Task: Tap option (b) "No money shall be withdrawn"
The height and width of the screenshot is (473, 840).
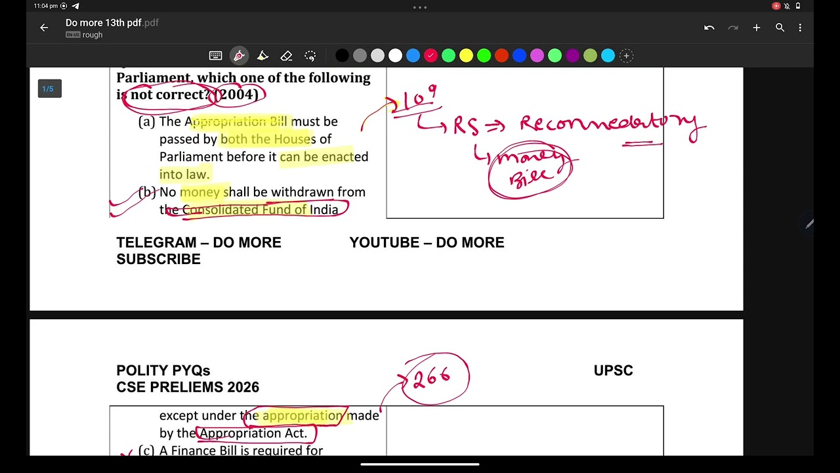Action: tap(252, 200)
